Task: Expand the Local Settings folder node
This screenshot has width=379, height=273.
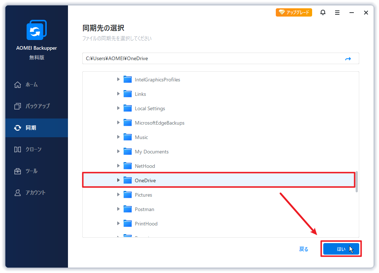Action: 118,108
